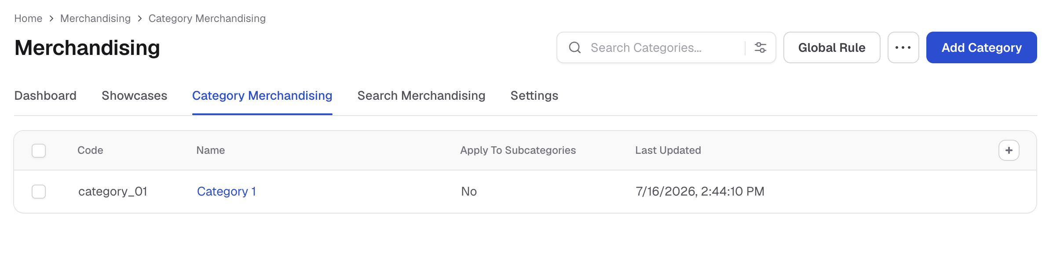1053x254 pixels.
Task: Switch to the Dashboard tab
Action: (45, 96)
